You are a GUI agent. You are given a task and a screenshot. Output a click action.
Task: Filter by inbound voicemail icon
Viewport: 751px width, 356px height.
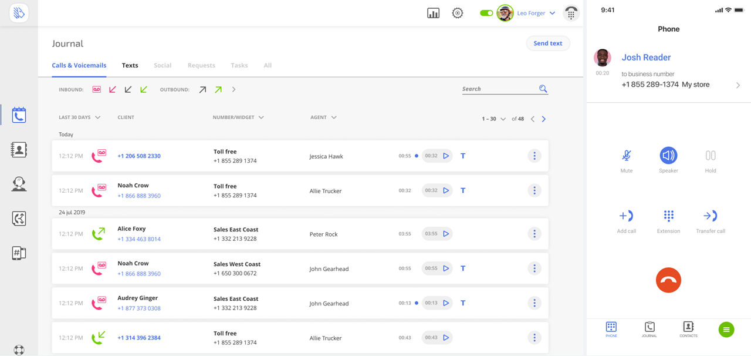[x=96, y=89]
